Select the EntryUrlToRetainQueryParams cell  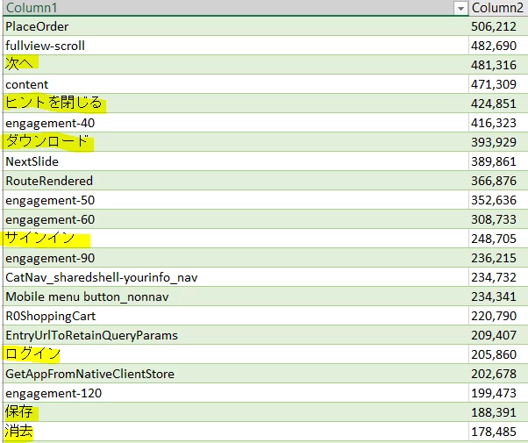(x=236, y=335)
